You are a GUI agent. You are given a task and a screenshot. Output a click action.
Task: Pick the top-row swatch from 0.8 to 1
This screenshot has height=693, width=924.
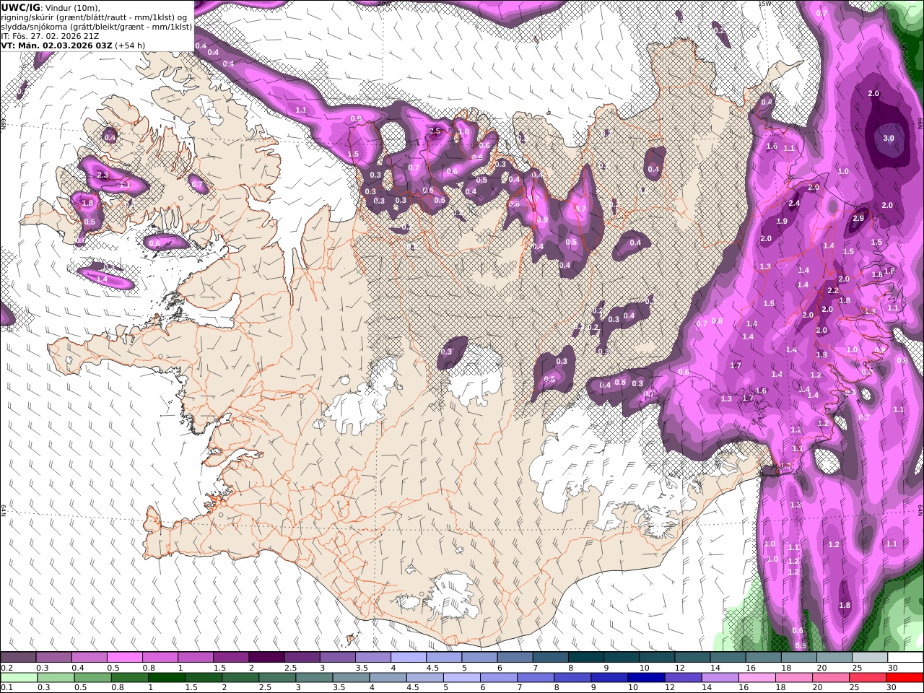160,658
